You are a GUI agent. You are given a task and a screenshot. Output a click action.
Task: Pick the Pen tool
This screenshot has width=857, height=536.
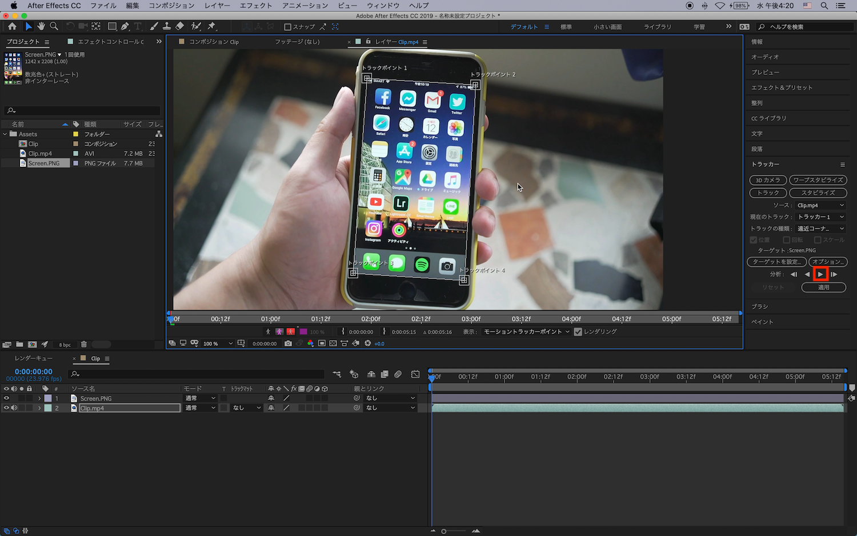125,26
